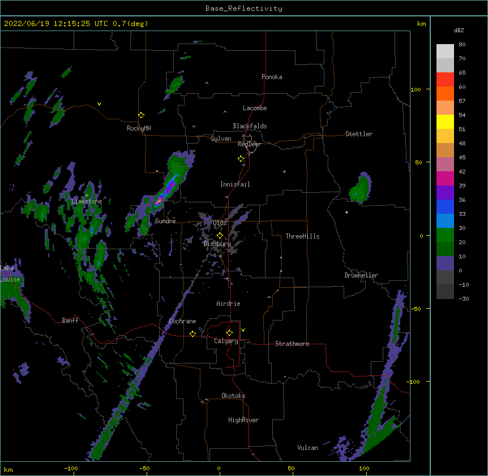
Task: Click the Didsbury label
Action: point(217,244)
